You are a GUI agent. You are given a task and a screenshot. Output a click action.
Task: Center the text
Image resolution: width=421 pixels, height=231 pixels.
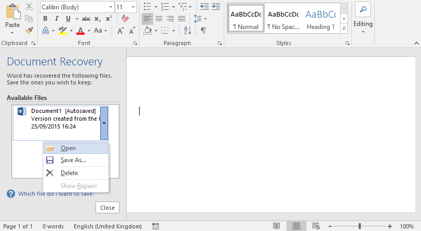click(x=159, y=19)
